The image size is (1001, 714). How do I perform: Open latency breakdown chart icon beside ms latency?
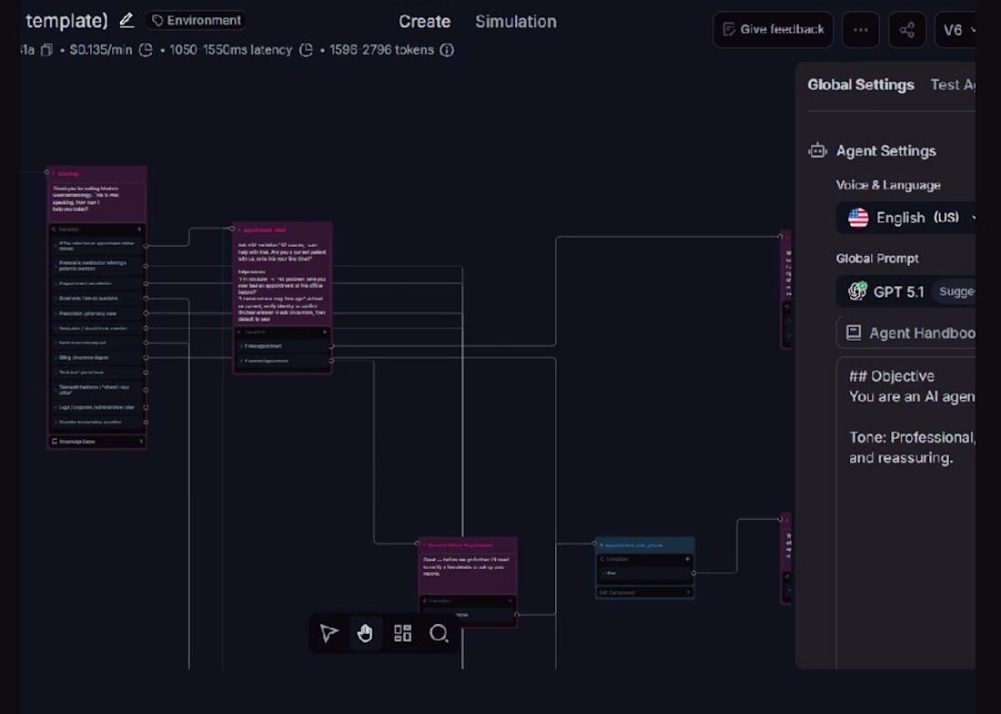(x=307, y=50)
